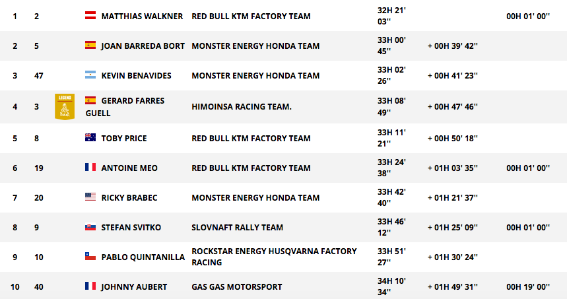Click Slovnaft Rally Team name
The image size is (567, 299).
[237, 228]
